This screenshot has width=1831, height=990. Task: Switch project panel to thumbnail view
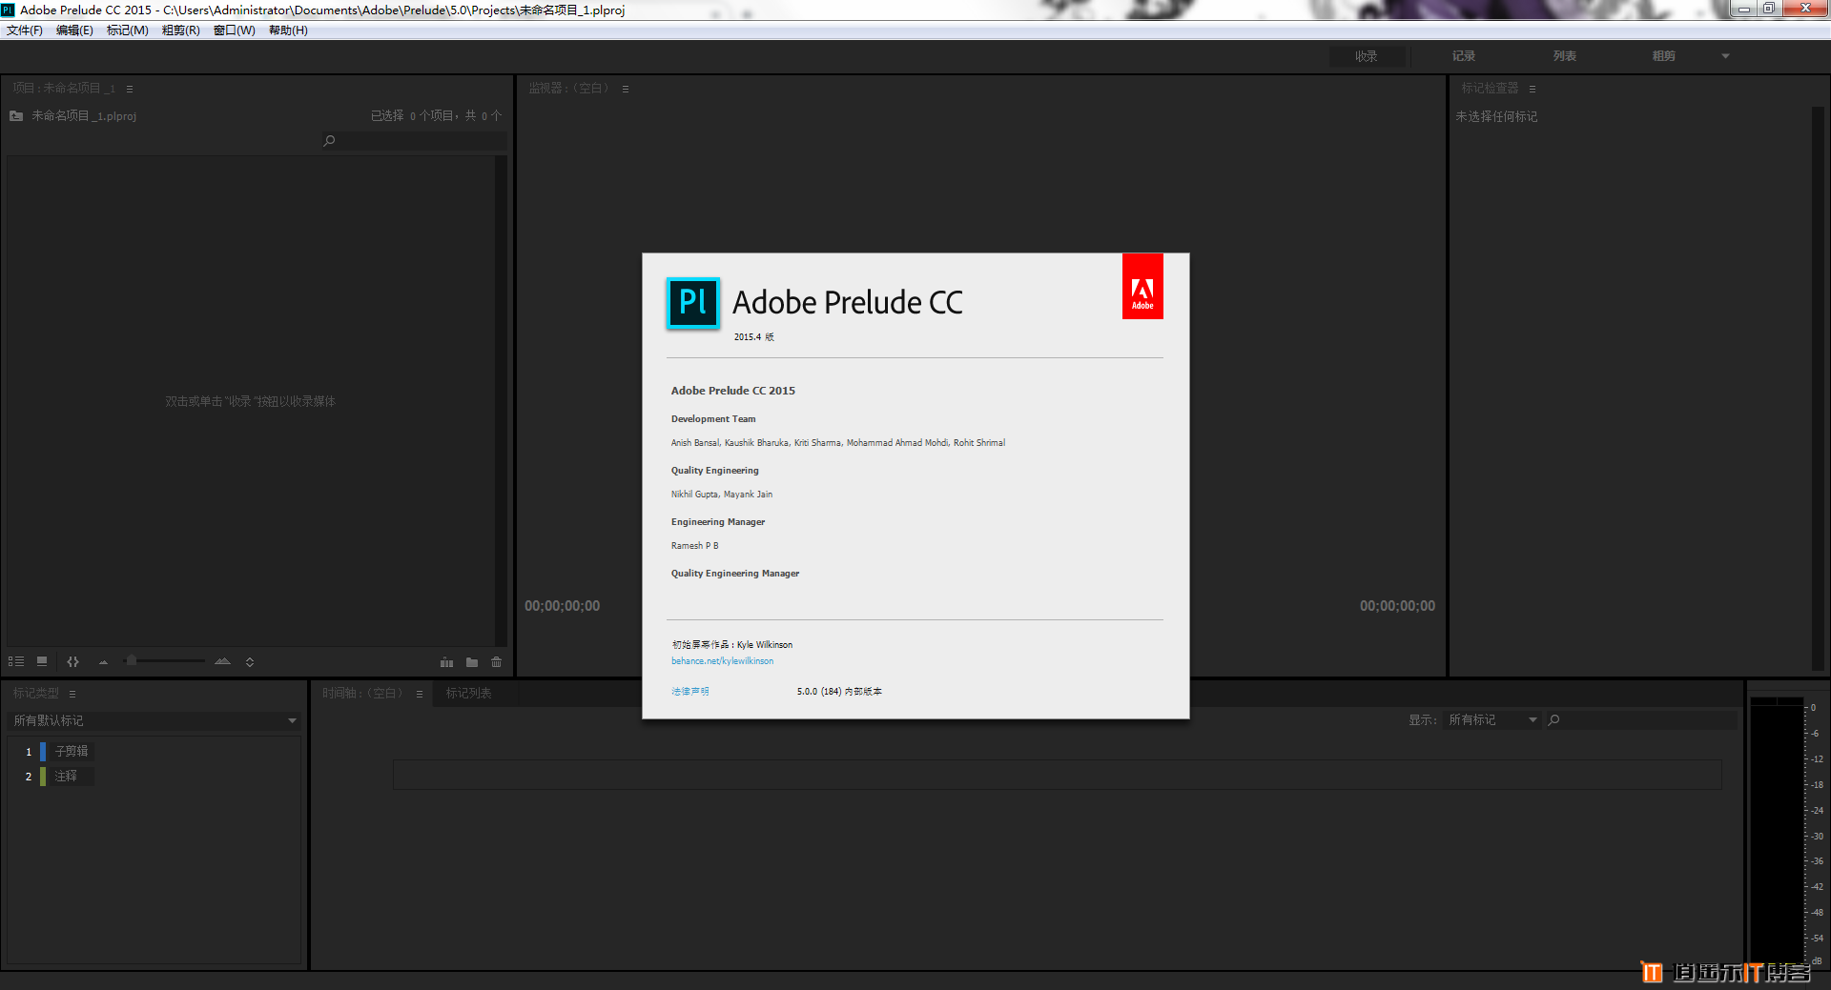(42, 661)
